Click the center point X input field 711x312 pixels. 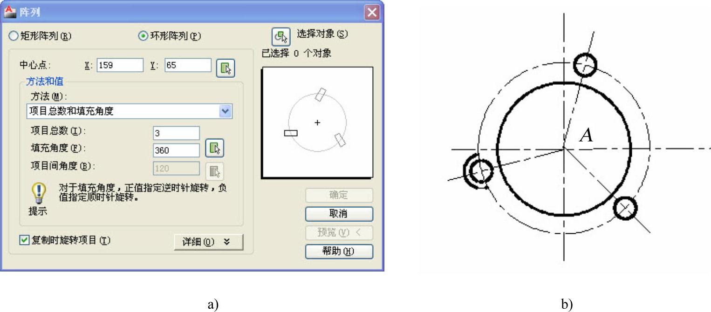coord(120,65)
